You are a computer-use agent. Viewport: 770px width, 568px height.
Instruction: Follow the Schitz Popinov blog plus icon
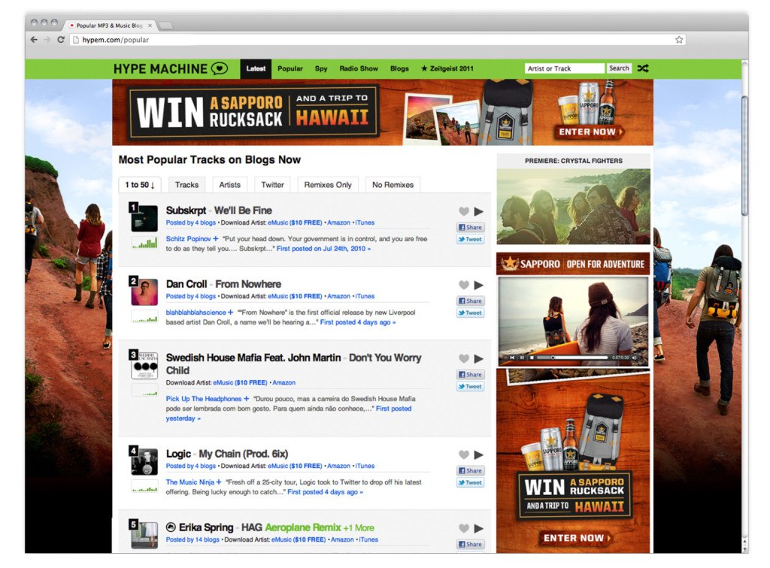216,238
